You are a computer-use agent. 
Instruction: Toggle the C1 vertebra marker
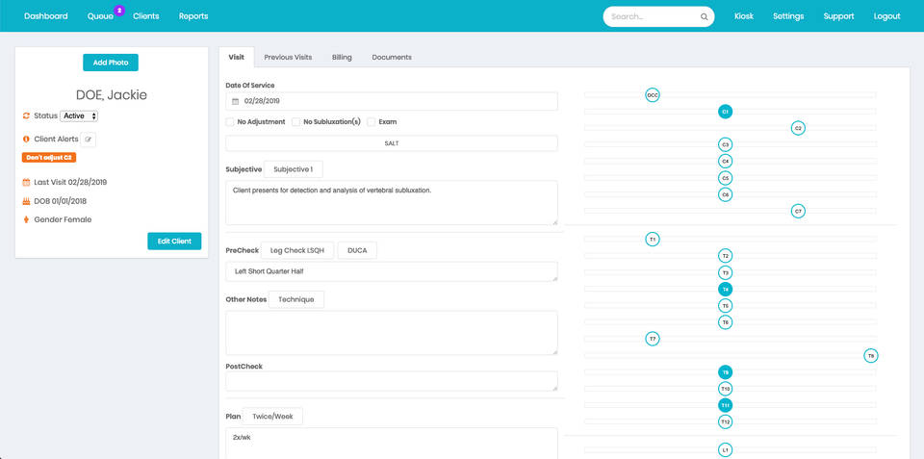(726, 112)
